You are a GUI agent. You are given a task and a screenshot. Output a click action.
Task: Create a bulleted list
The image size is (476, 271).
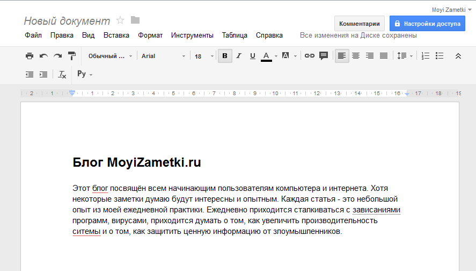click(440, 56)
